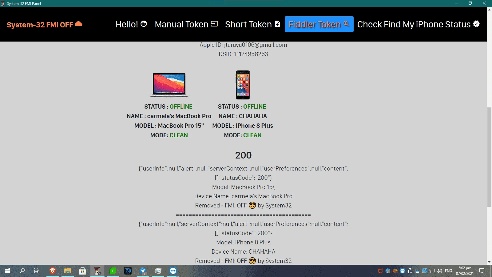The image size is (492, 277).
Task: Click the 200 status heading
Action: point(243,155)
